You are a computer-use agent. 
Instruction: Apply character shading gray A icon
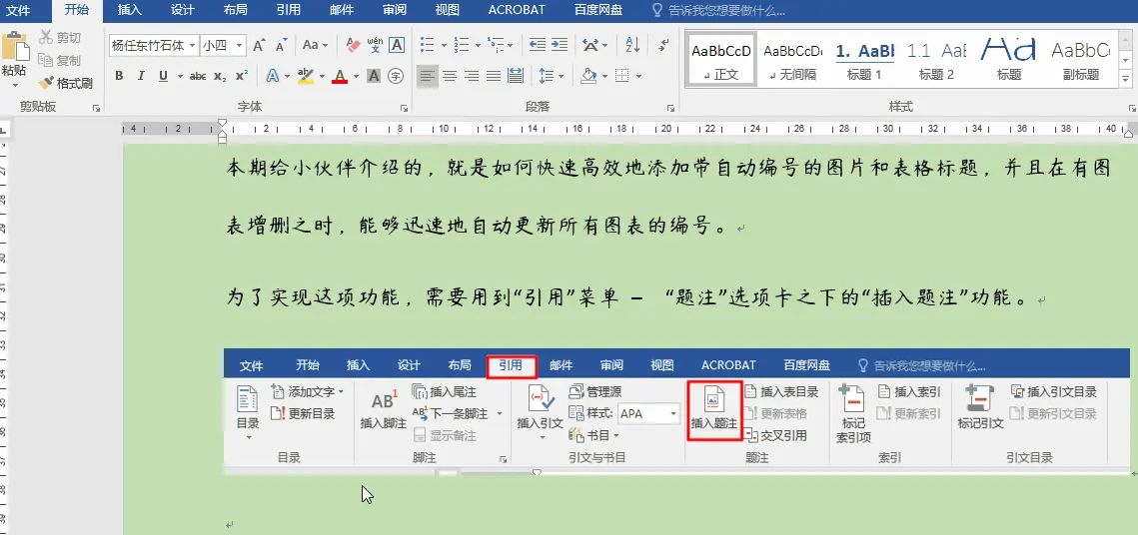click(373, 76)
